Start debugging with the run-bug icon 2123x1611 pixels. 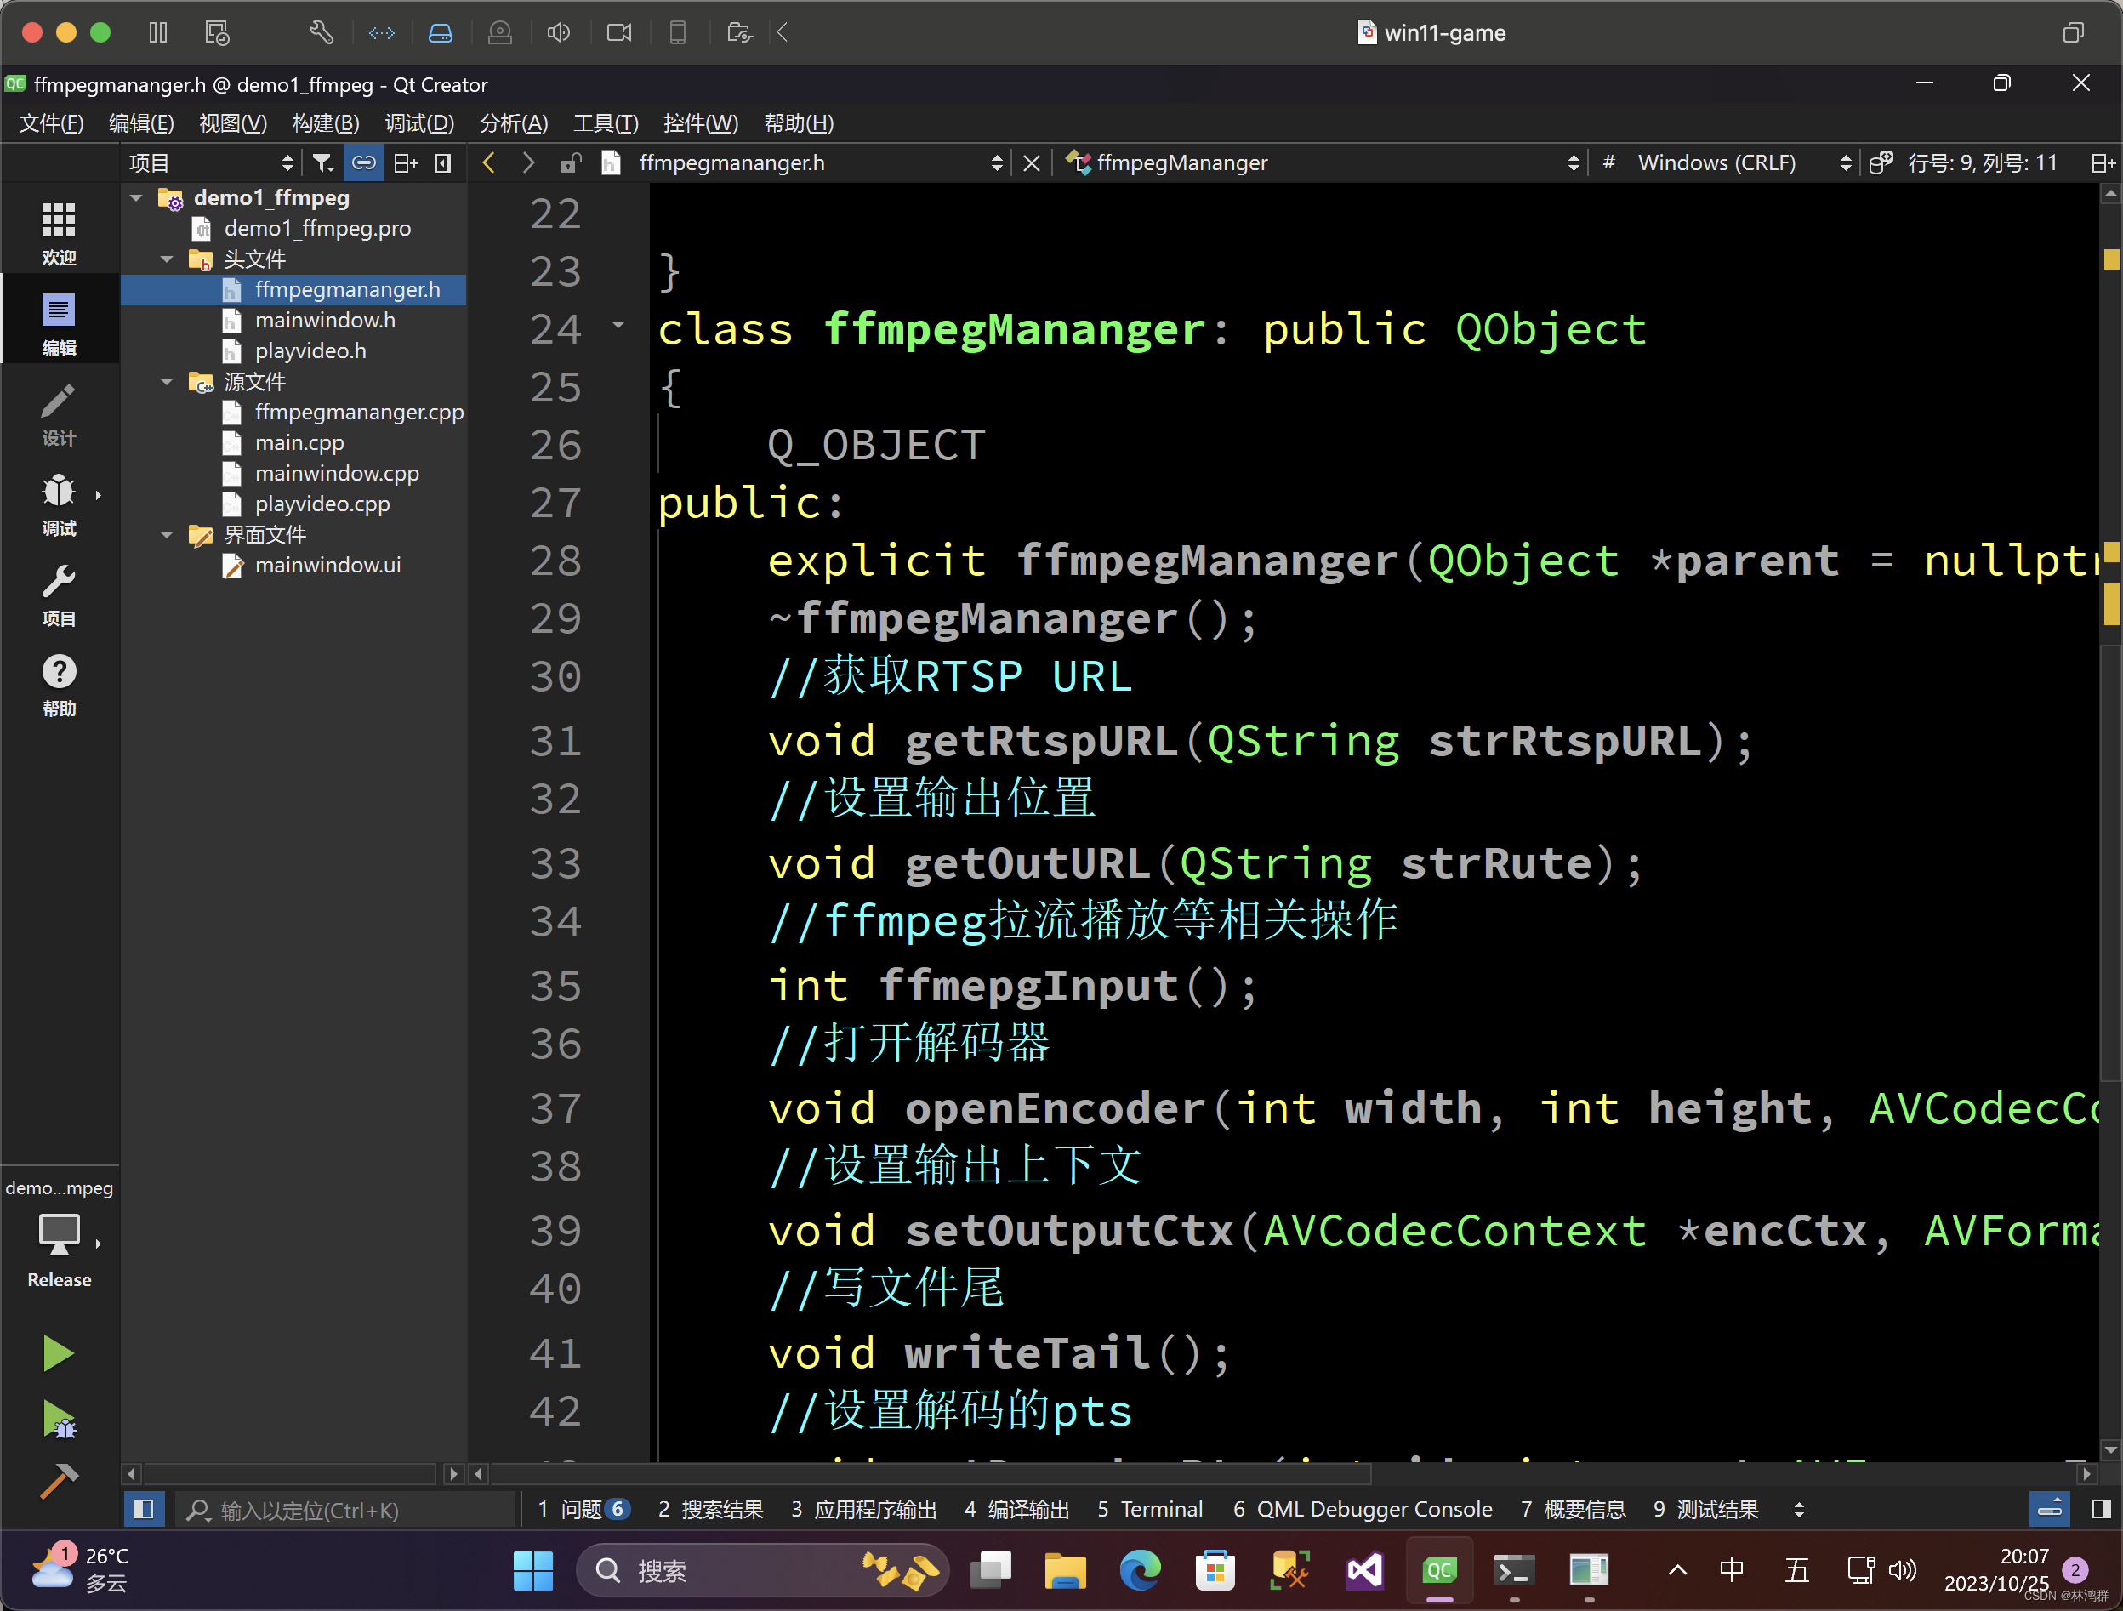point(59,1419)
